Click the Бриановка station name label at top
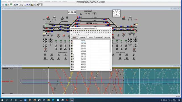Image resolution: width=182 pixels, height=102 pixels. click(x=88, y=11)
